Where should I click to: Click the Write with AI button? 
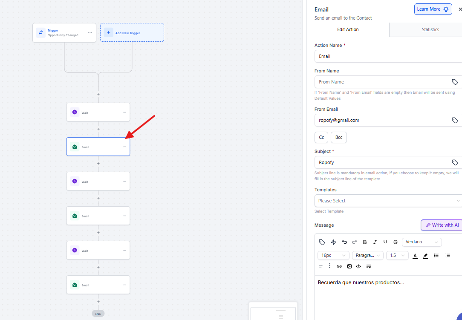click(442, 225)
